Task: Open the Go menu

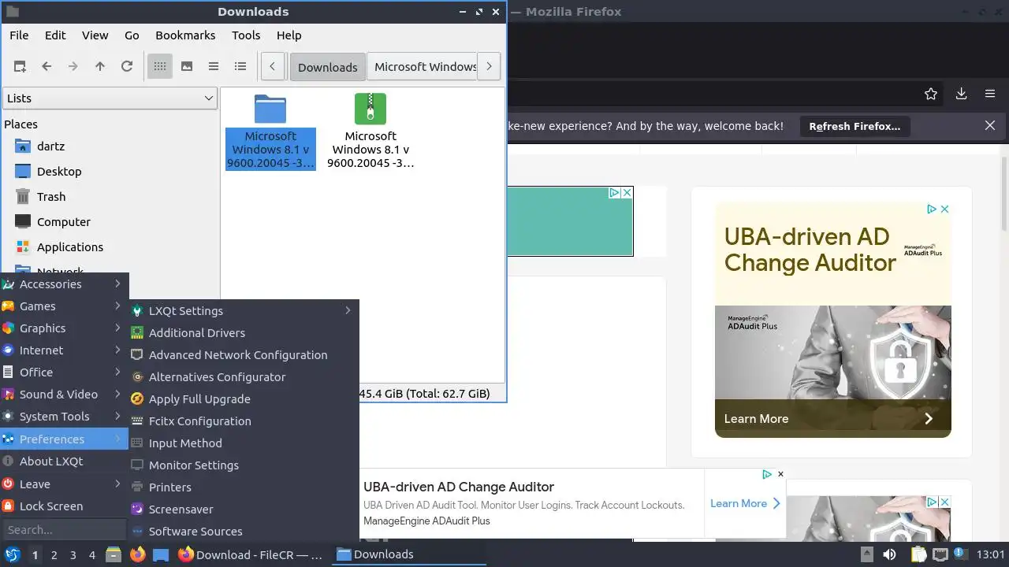Action: click(132, 35)
